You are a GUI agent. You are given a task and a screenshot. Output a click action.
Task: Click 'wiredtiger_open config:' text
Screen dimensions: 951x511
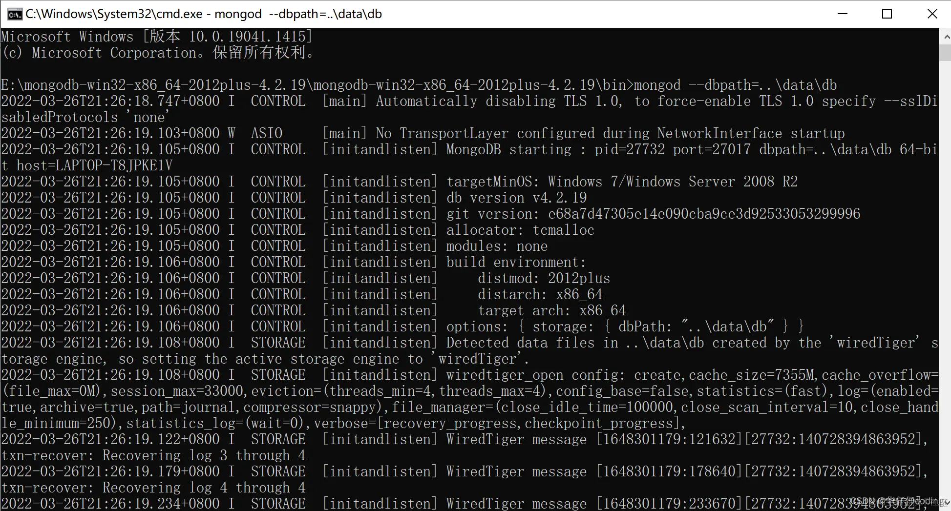coord(536,375)
